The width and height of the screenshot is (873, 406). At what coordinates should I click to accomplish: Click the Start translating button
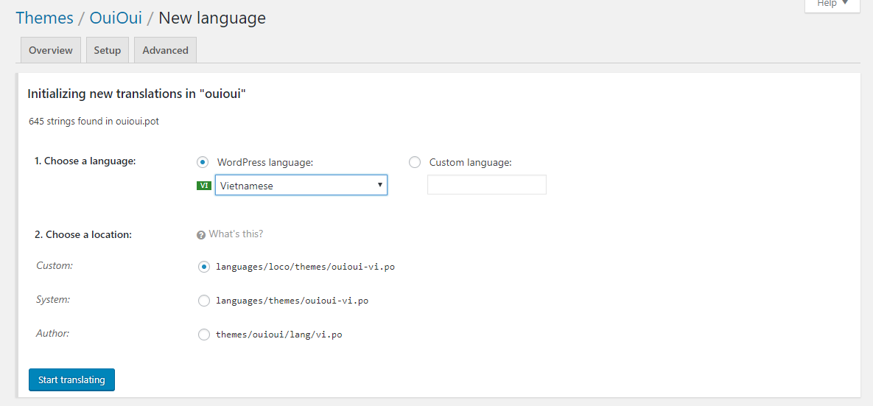(71, 379)
